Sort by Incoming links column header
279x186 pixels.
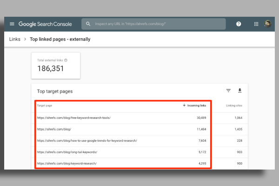pos(197,106)
